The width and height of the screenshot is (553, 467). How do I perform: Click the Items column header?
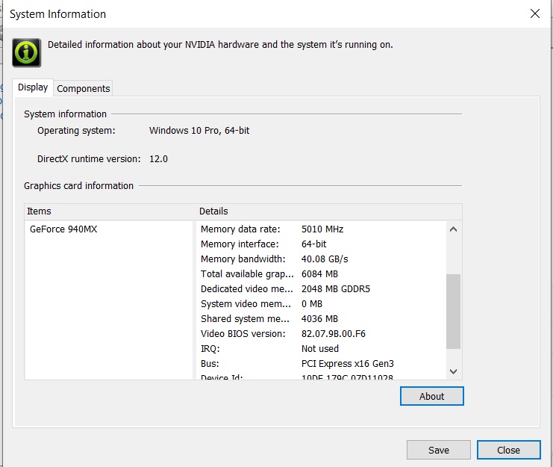(x=110, y=211)
